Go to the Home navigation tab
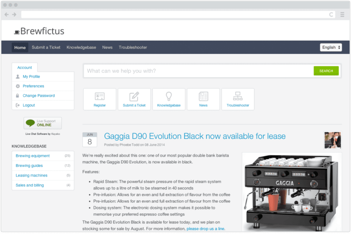Viewport: 351px width, 234px height. pos(20,48)
